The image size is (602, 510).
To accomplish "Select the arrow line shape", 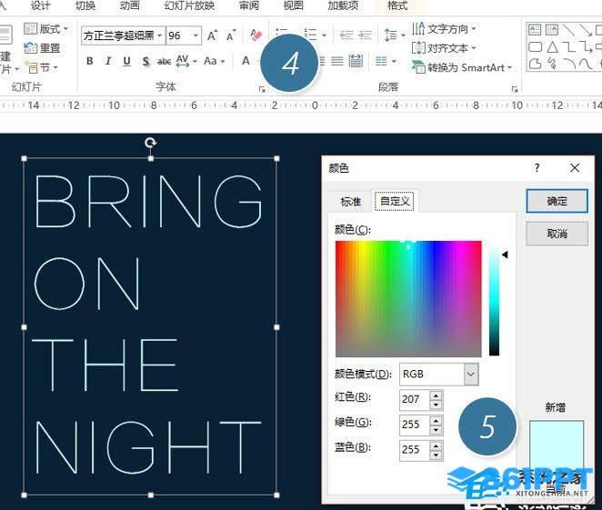I will (586, 30).
